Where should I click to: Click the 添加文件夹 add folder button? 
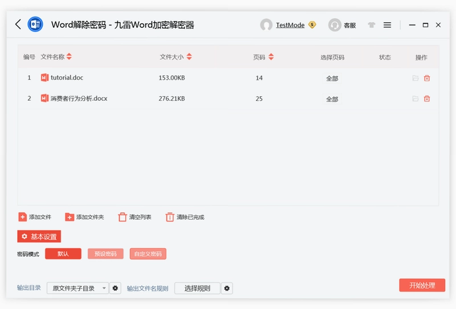84,217
